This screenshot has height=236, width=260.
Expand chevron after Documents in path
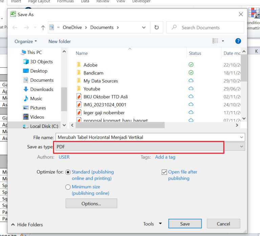click(118, 27)
